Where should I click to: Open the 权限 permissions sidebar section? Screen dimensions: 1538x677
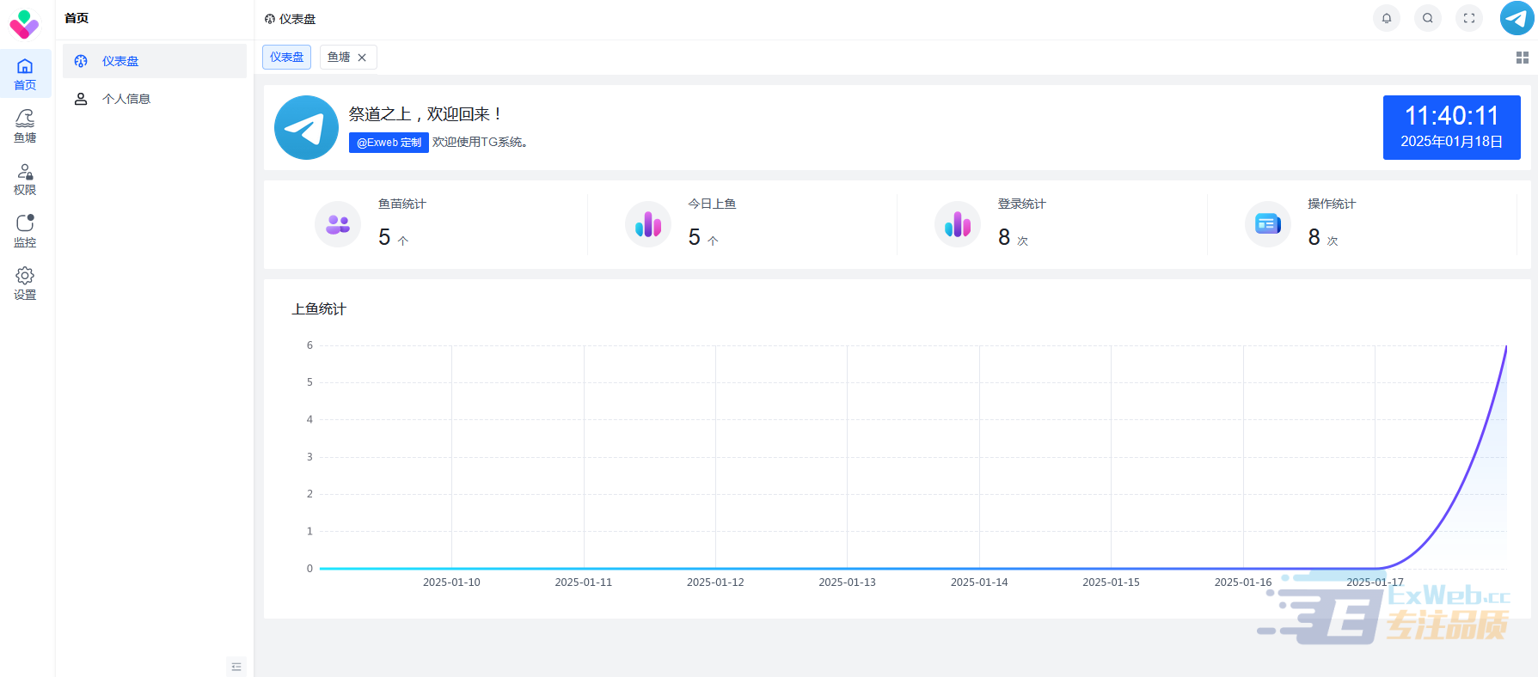click(x=25, y=179)
